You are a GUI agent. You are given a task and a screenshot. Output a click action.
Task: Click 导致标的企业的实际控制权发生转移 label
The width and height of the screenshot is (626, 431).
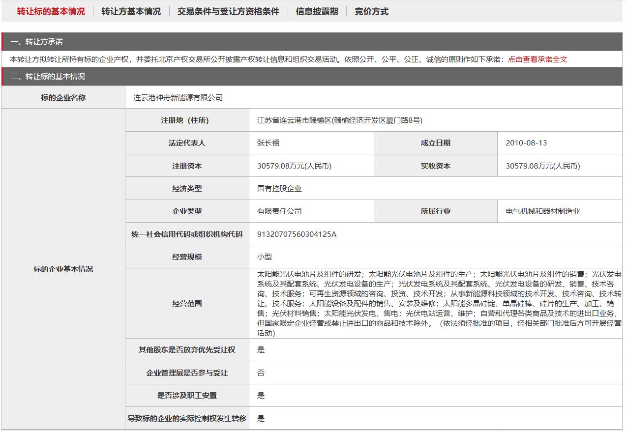[x=187, y=419]
